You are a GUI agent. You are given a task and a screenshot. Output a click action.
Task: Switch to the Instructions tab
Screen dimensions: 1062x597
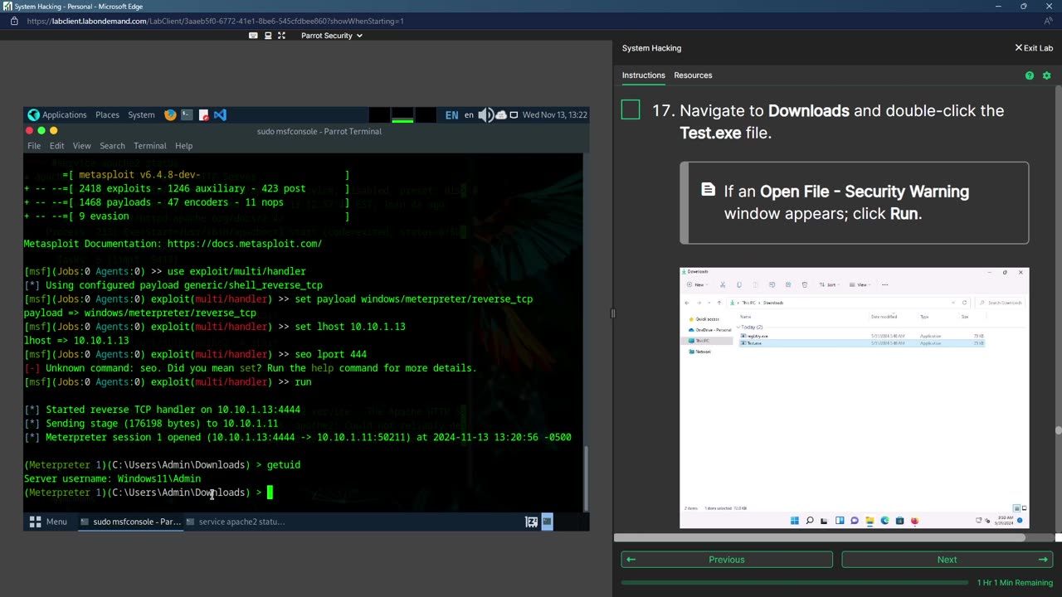[644, 75]
